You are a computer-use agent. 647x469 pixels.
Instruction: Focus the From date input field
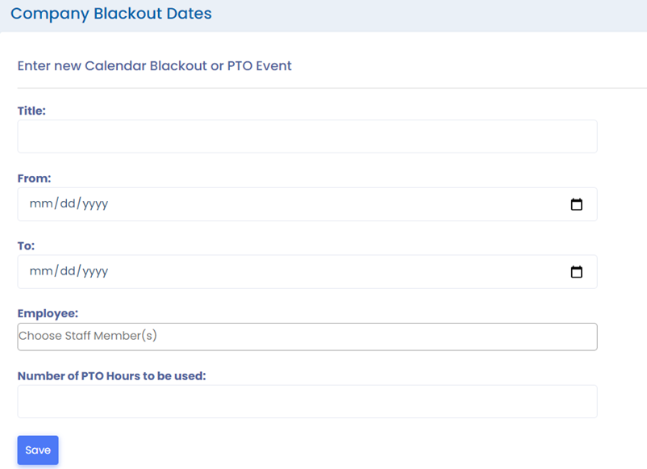(x=307, y=204)
